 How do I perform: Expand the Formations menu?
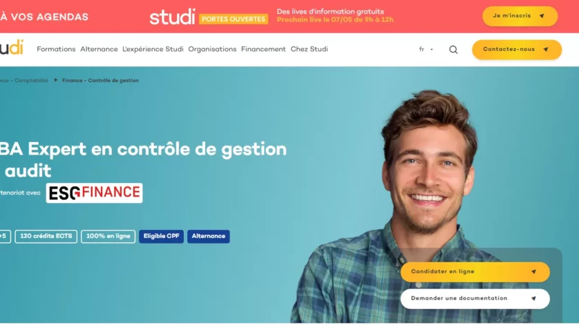[56, 49]
